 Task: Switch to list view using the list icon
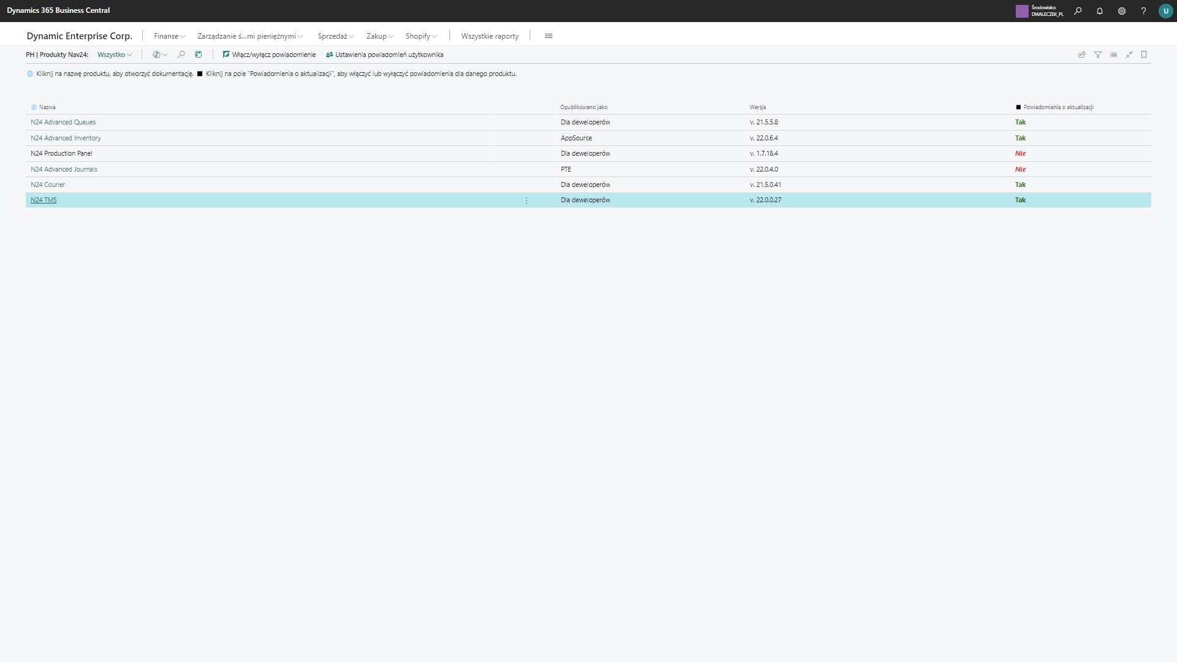click(1113, 55)
